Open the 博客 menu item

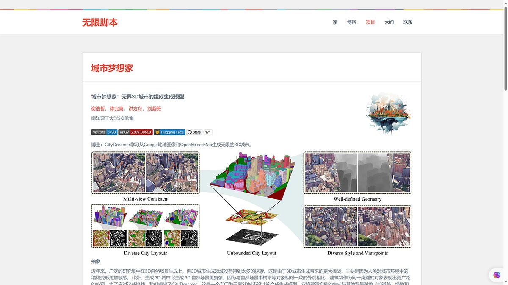pos(351,22)
